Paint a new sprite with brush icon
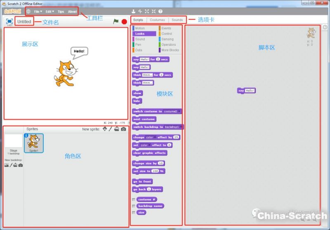The image size is (330, 230). coord(111,129)
